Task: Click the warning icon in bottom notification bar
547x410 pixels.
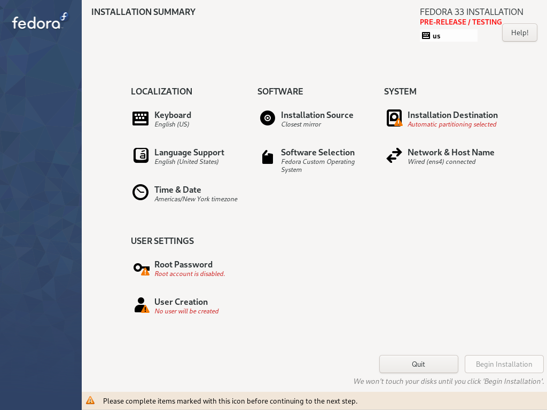Action: 90,400
